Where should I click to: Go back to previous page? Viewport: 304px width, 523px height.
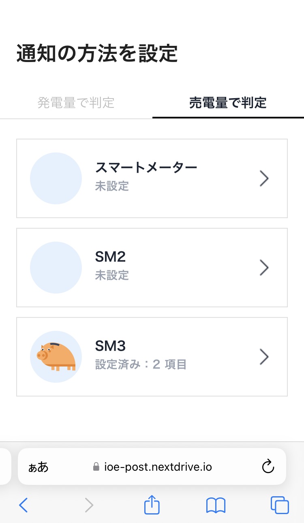coord(24,505)
